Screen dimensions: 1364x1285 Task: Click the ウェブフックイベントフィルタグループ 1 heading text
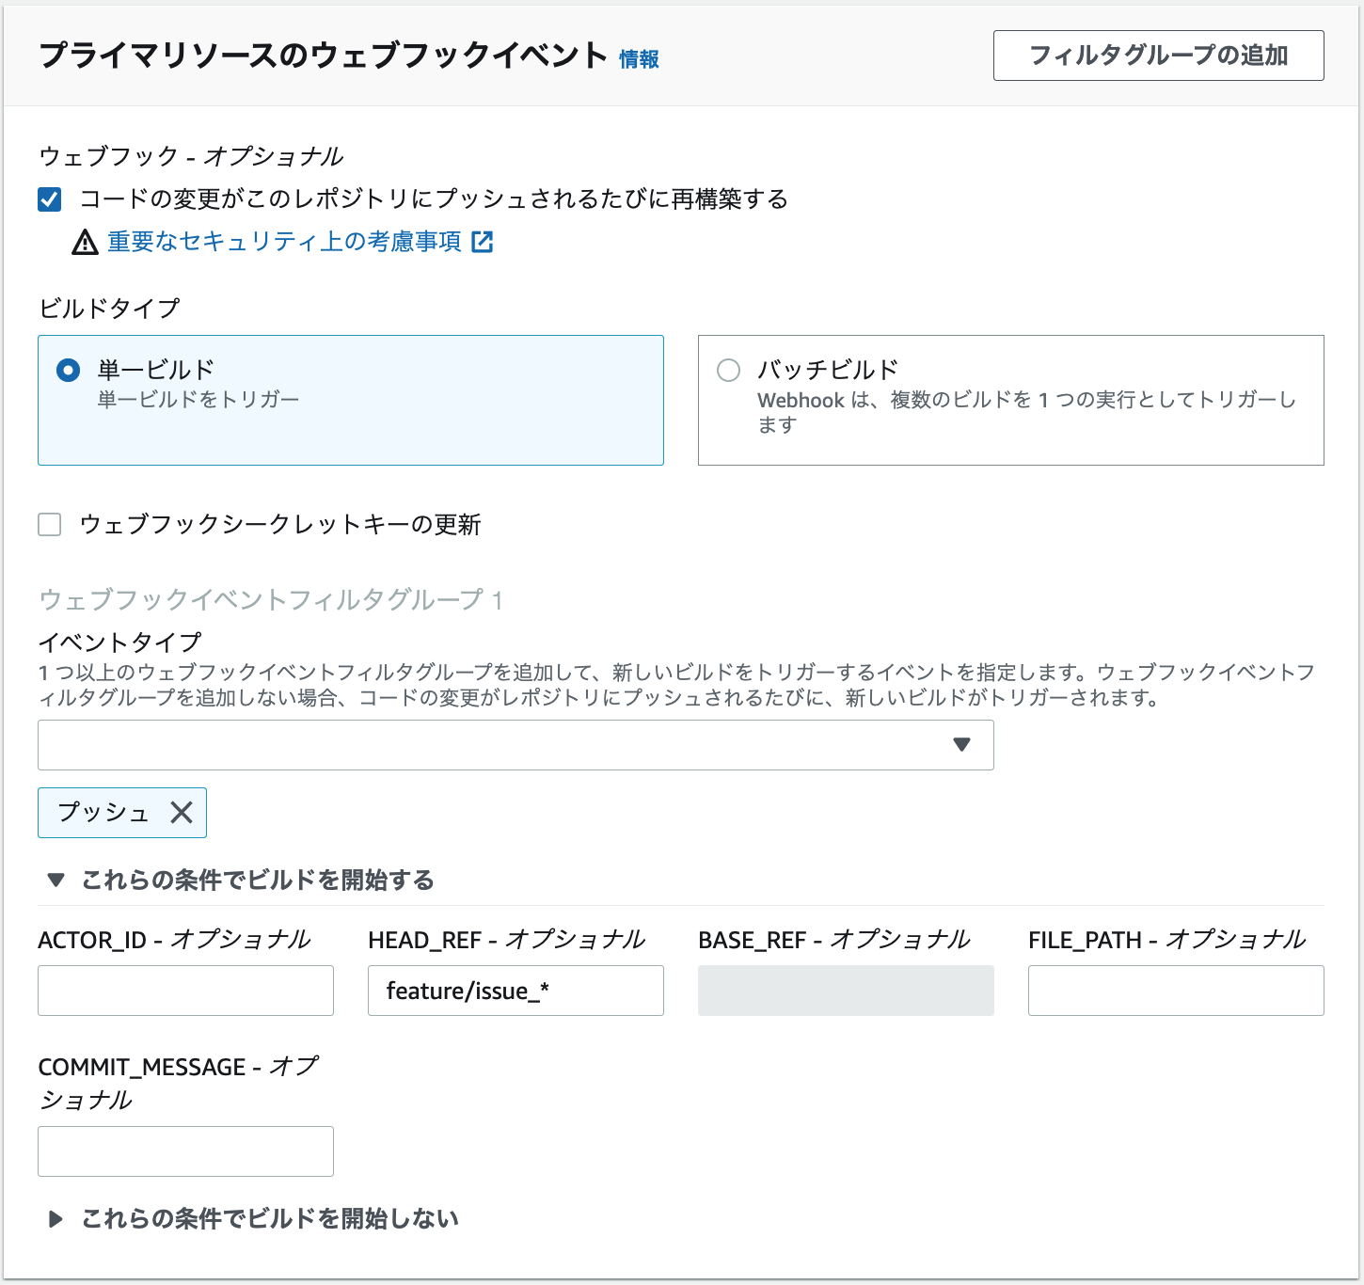[x=271, y=599]
